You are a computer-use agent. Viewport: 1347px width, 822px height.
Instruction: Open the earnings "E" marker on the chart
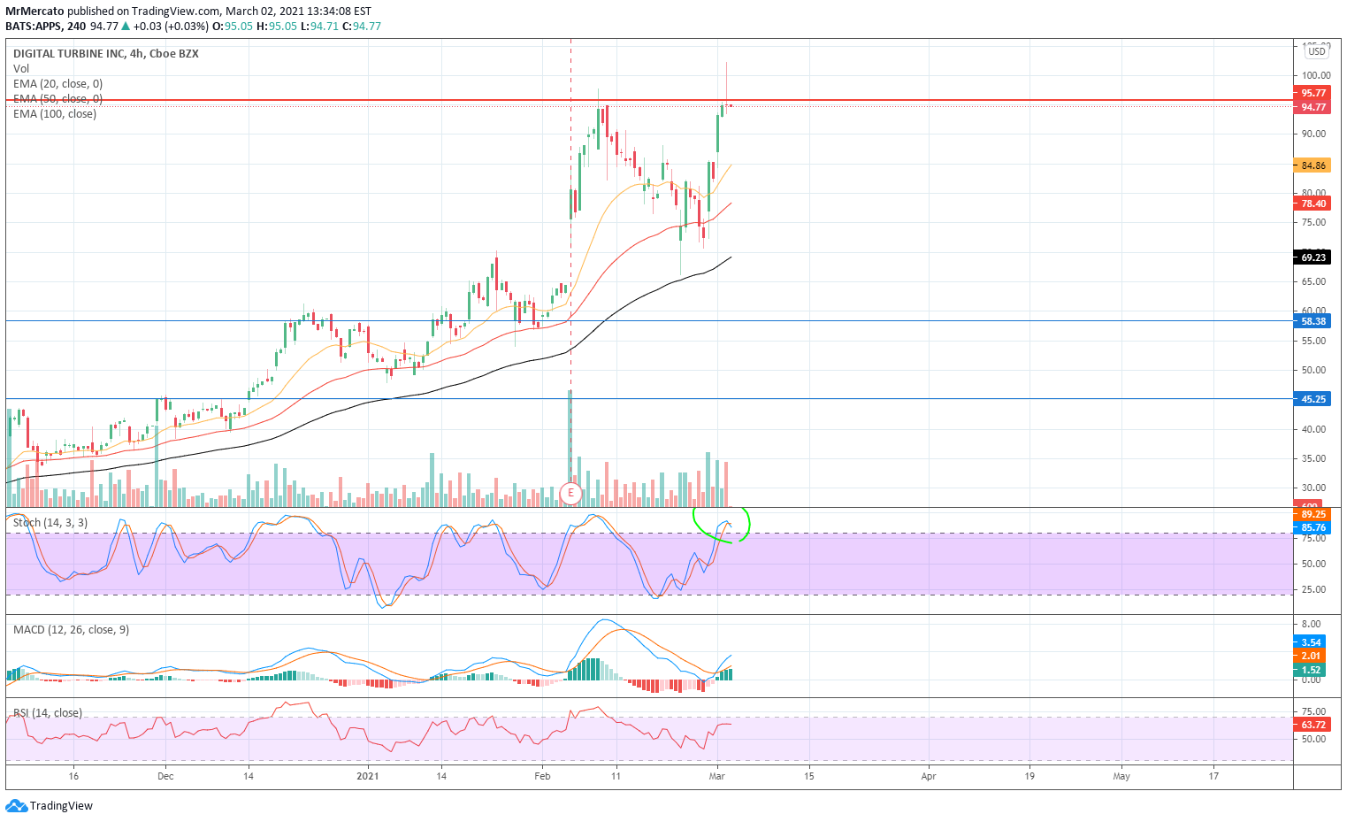[x=570, y=493]
